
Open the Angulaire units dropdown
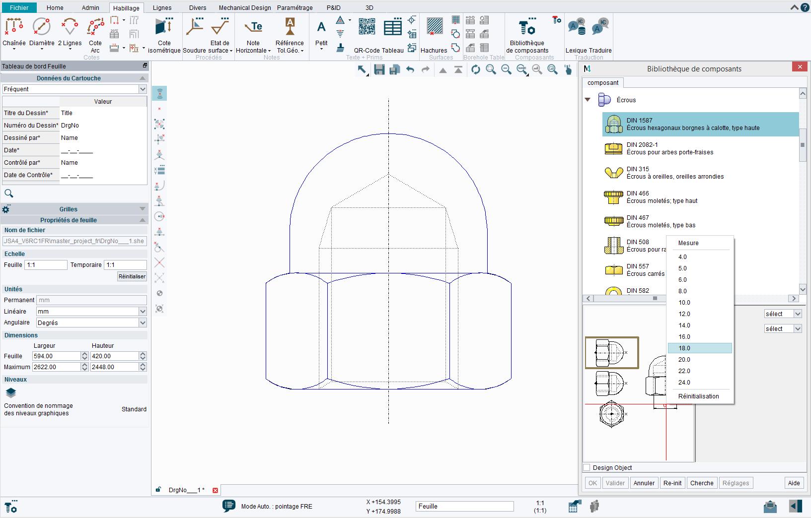tap(143, 323)
